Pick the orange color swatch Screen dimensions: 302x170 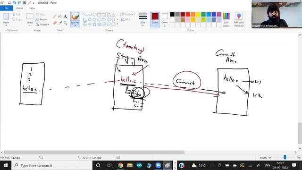point(193,15)
